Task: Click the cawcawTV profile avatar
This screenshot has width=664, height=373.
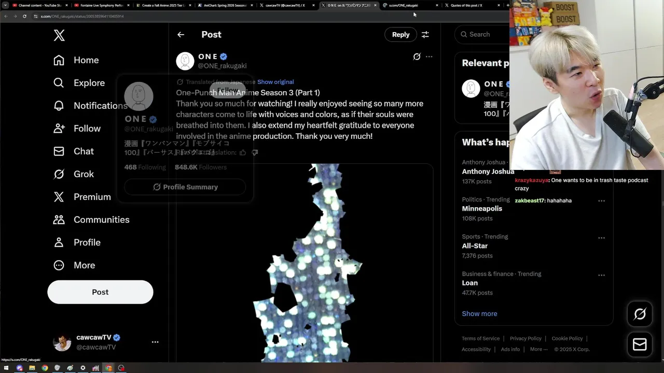Action: (x=62, y=342)
